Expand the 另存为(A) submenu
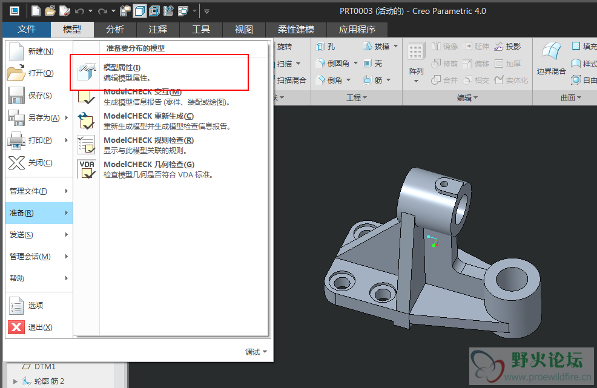597x388 pixels. coord(39,117)
